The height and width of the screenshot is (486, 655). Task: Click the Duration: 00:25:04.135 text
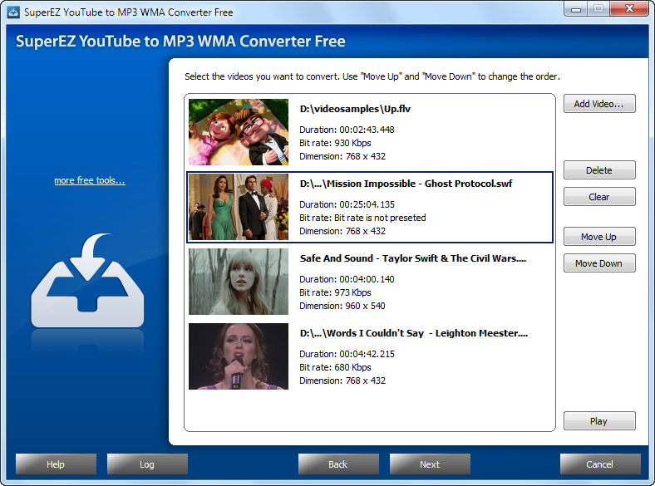(x=347, y=204)
